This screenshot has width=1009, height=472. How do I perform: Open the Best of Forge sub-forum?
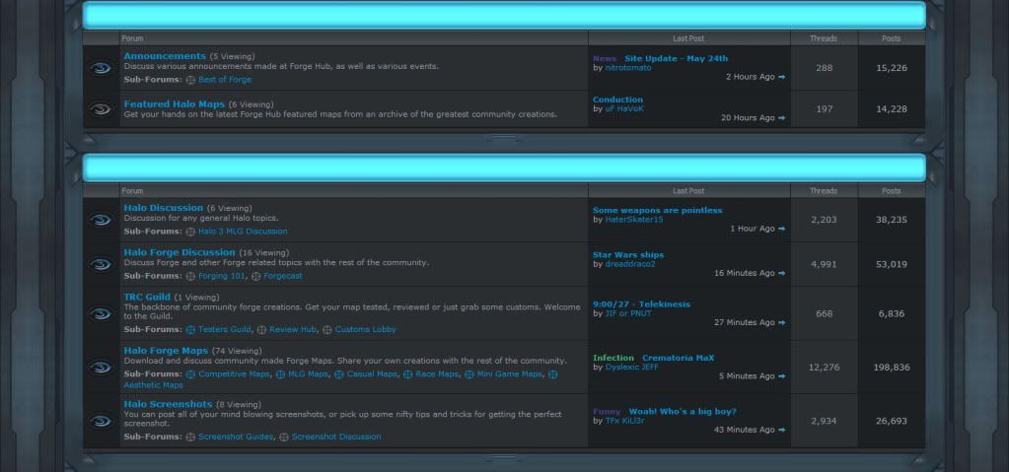225,80
